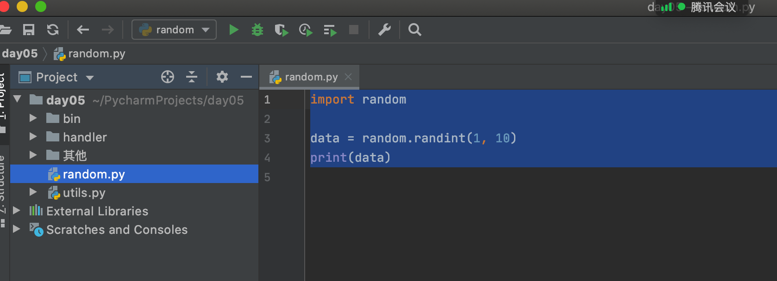Open Search Everywhere magnifier
The image size is (777, 281).
(x=415, y=30)
